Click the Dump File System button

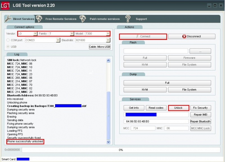pos(189,90)
